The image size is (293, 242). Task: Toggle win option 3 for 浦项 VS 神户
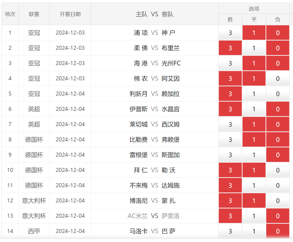(x=230, y=33)
